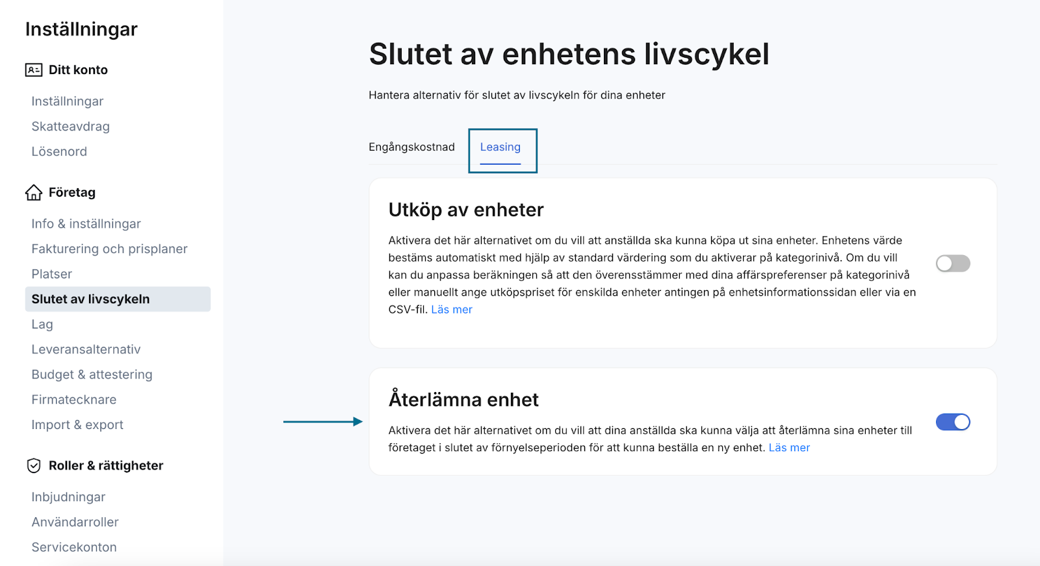Select Import & export in sidebar
The width and height of the screenshot is (1040, 566).
pos(77,425)
